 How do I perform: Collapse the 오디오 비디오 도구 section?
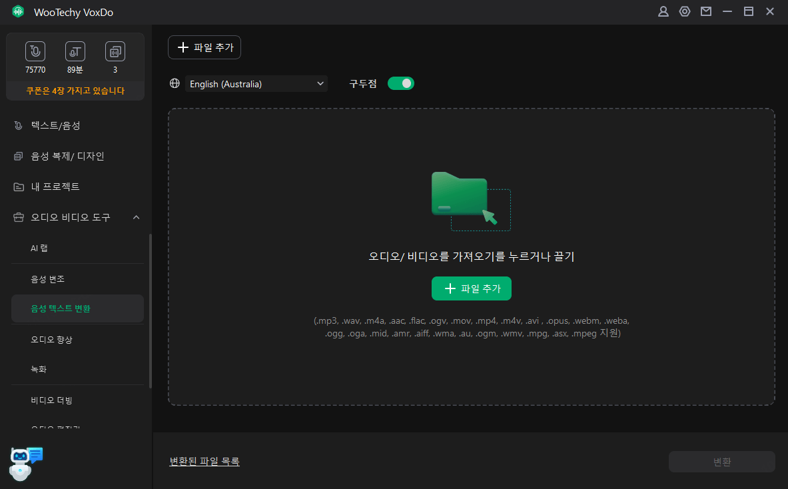click(136, 217)
